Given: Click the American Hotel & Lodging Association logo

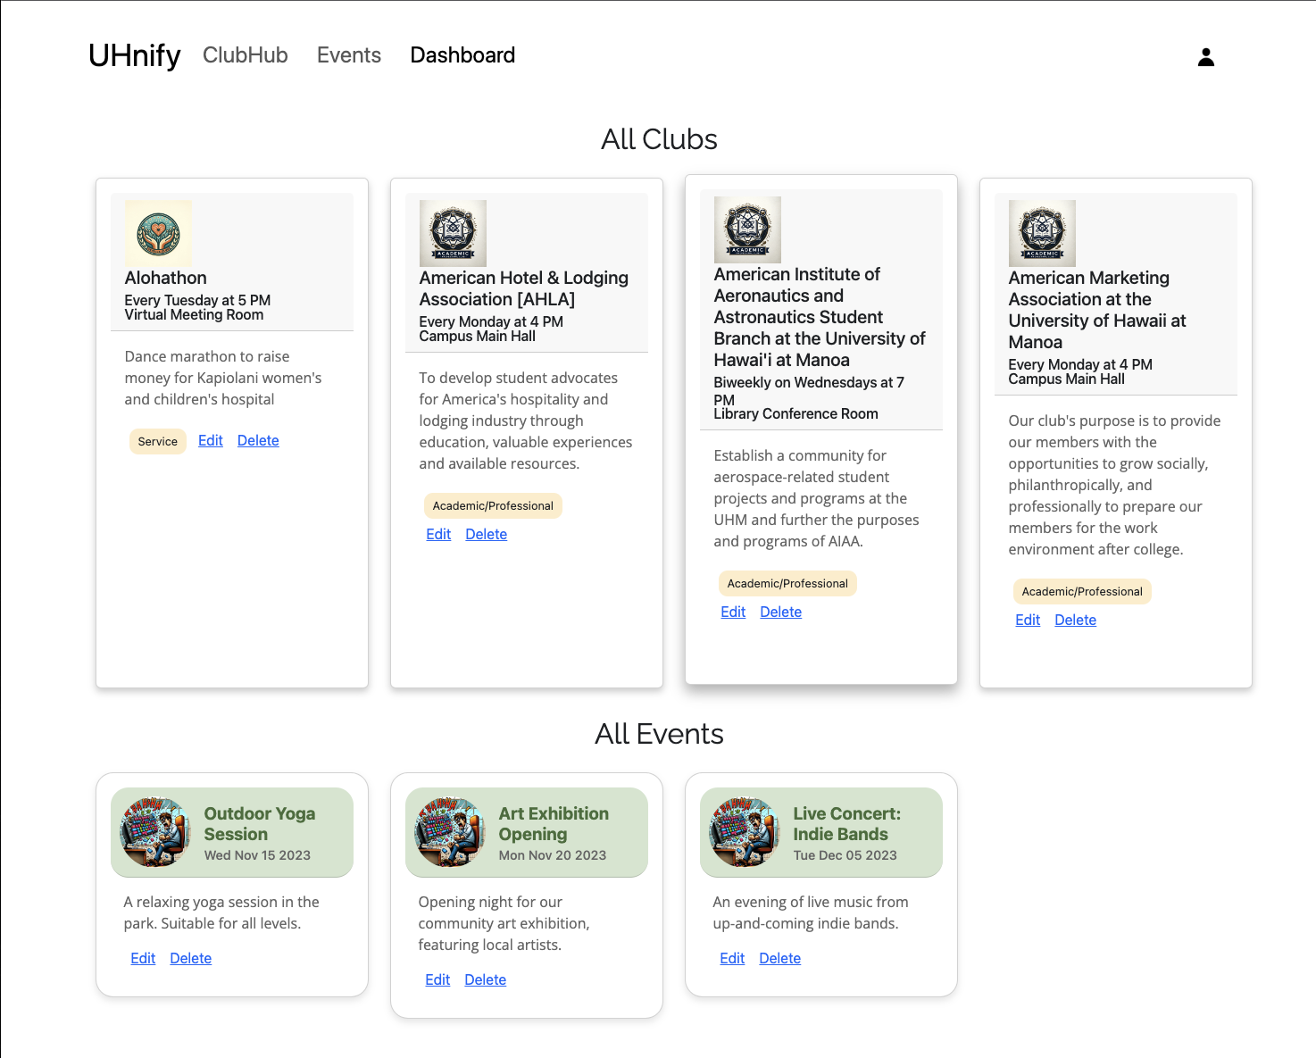Looking at the screenshot, I should point(453,233).
